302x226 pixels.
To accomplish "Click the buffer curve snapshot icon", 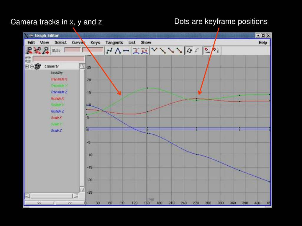I will pyautogui.click(x=136, y=51).
